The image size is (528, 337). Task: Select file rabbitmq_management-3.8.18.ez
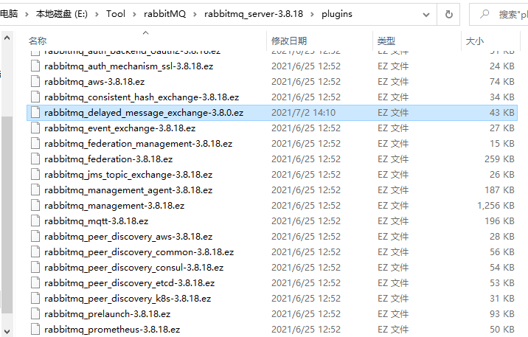click(x=114, y=205)
